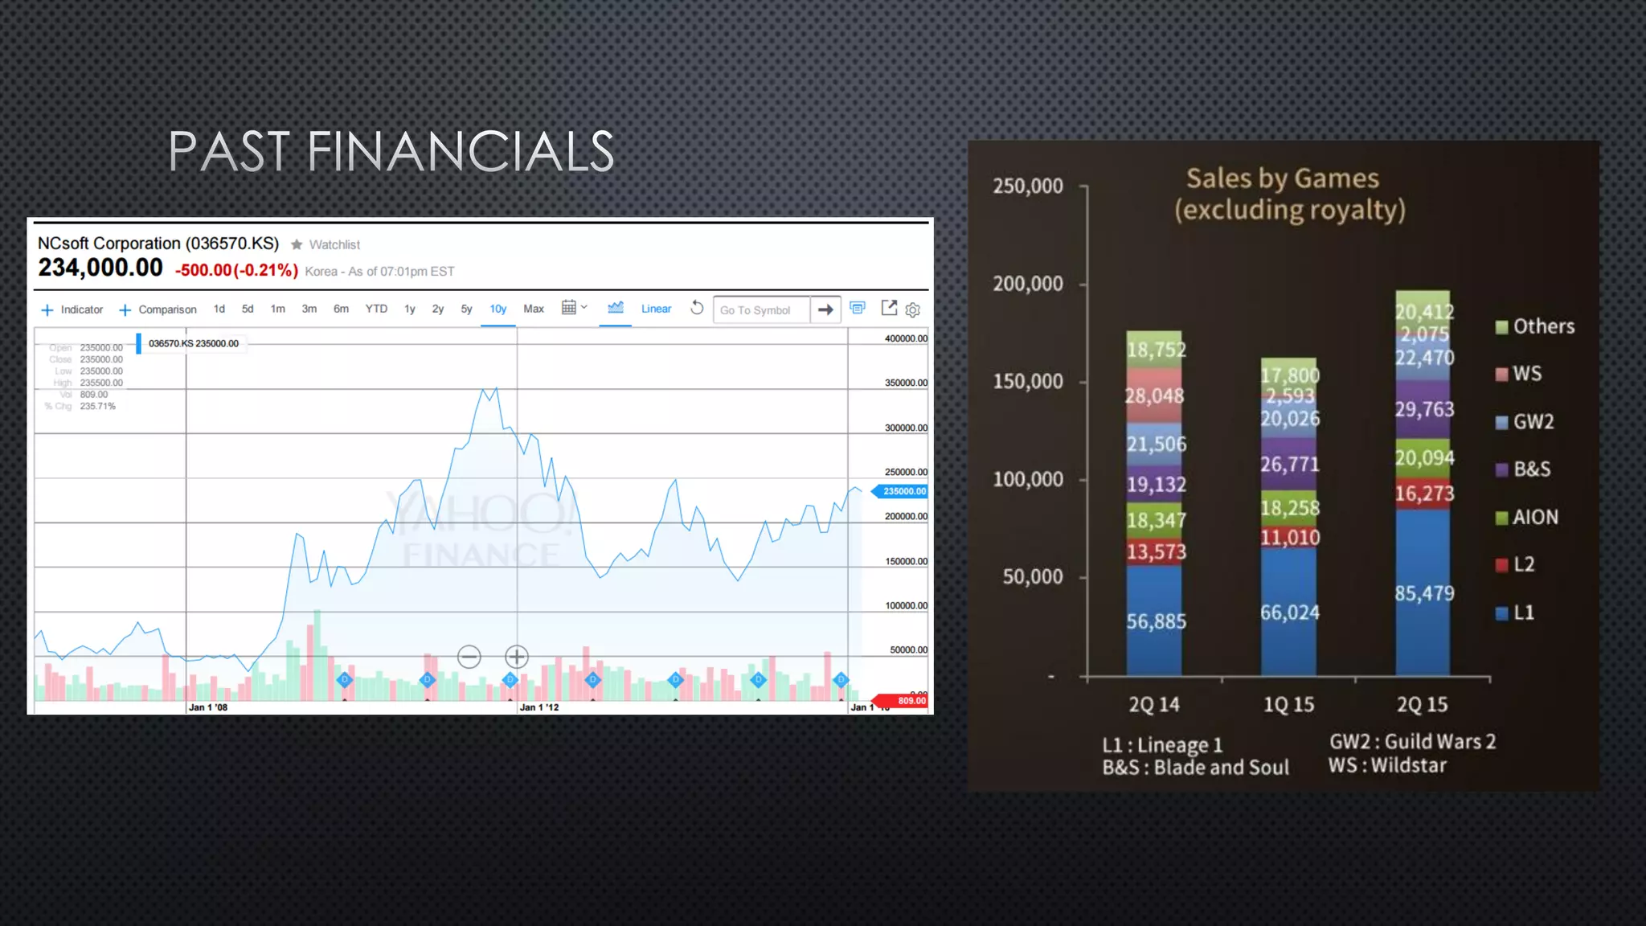Zoom in with the plus circle icon
This screenshot has height=926, width=1646.
point(517,657)
